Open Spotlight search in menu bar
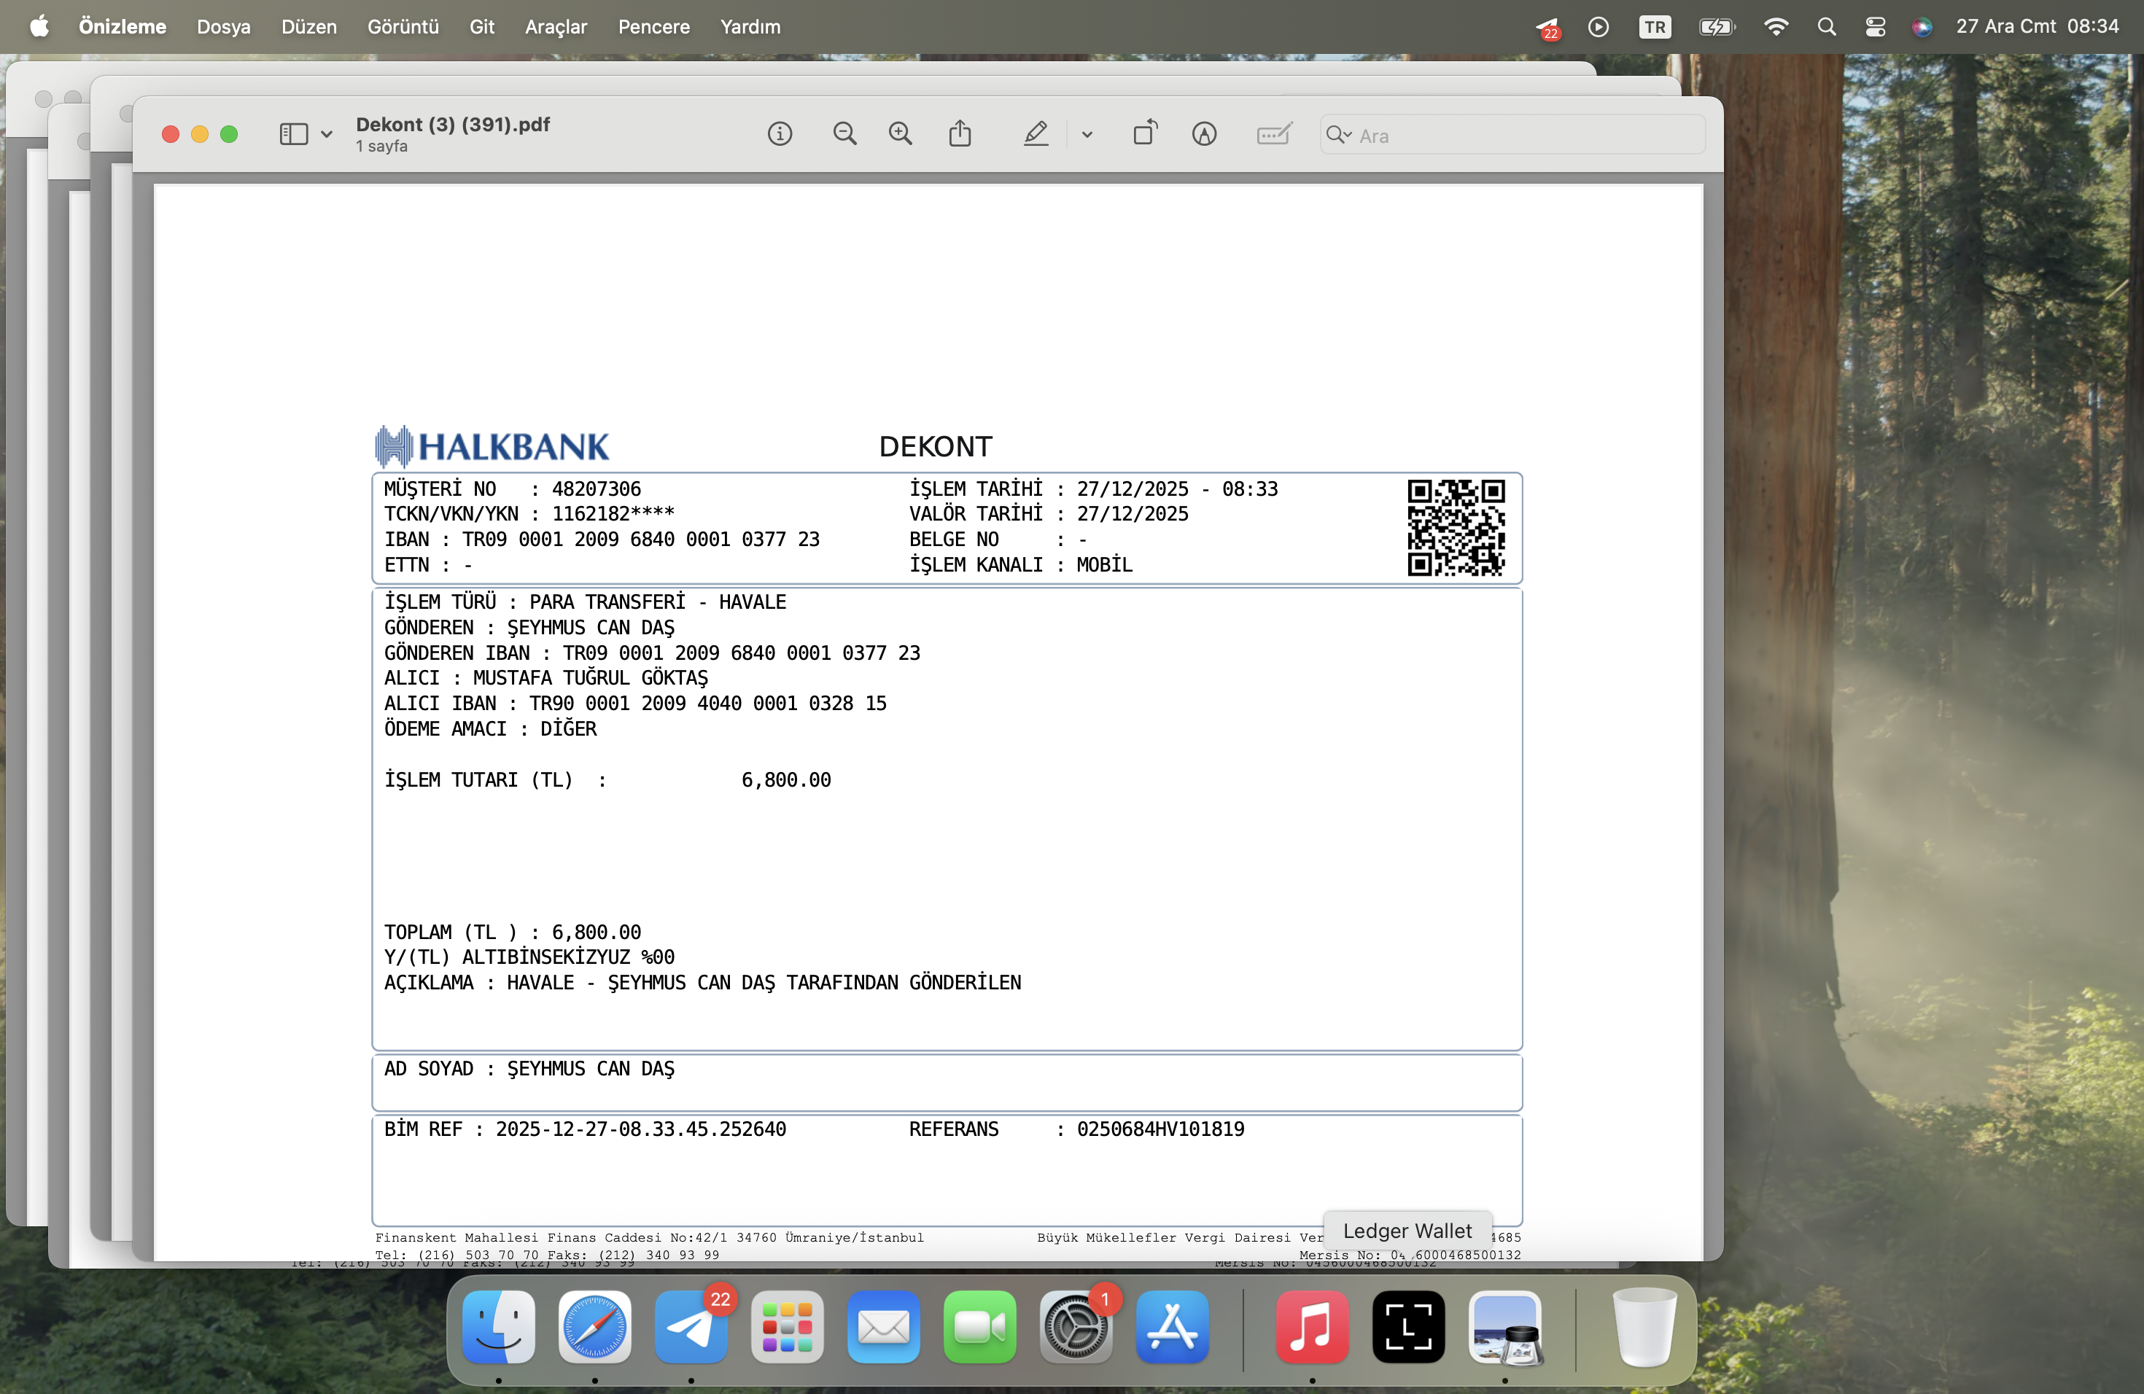2144x1394 pixels. [x=1827, y=27]
